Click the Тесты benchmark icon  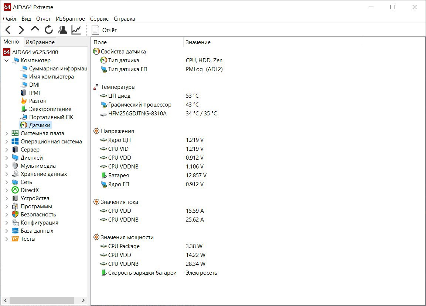pyautogui.click(x=15, y=239)
